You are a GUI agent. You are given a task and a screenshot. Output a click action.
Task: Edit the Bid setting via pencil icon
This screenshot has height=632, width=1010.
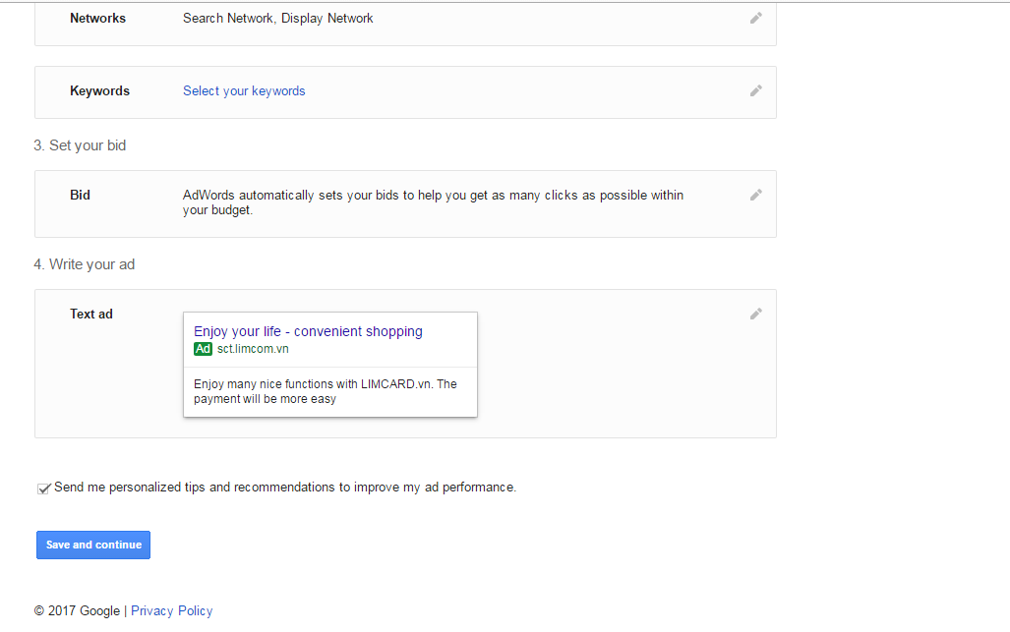coord(755,195)
